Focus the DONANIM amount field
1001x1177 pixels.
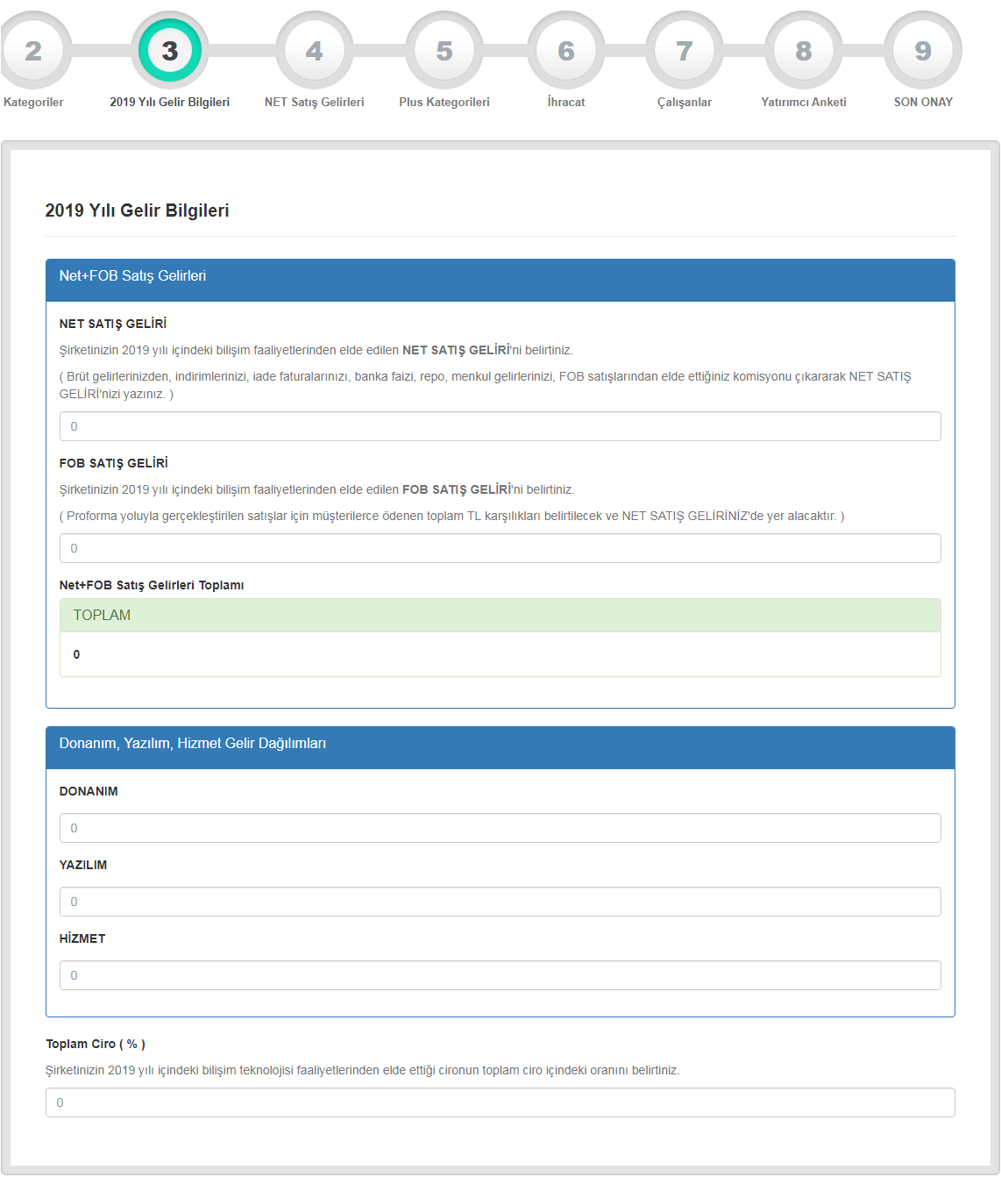click(500, 828)
